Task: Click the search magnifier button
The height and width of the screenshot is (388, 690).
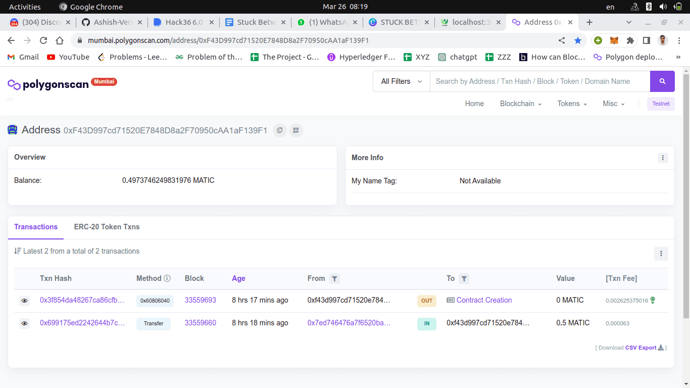Action: [662, 81]
